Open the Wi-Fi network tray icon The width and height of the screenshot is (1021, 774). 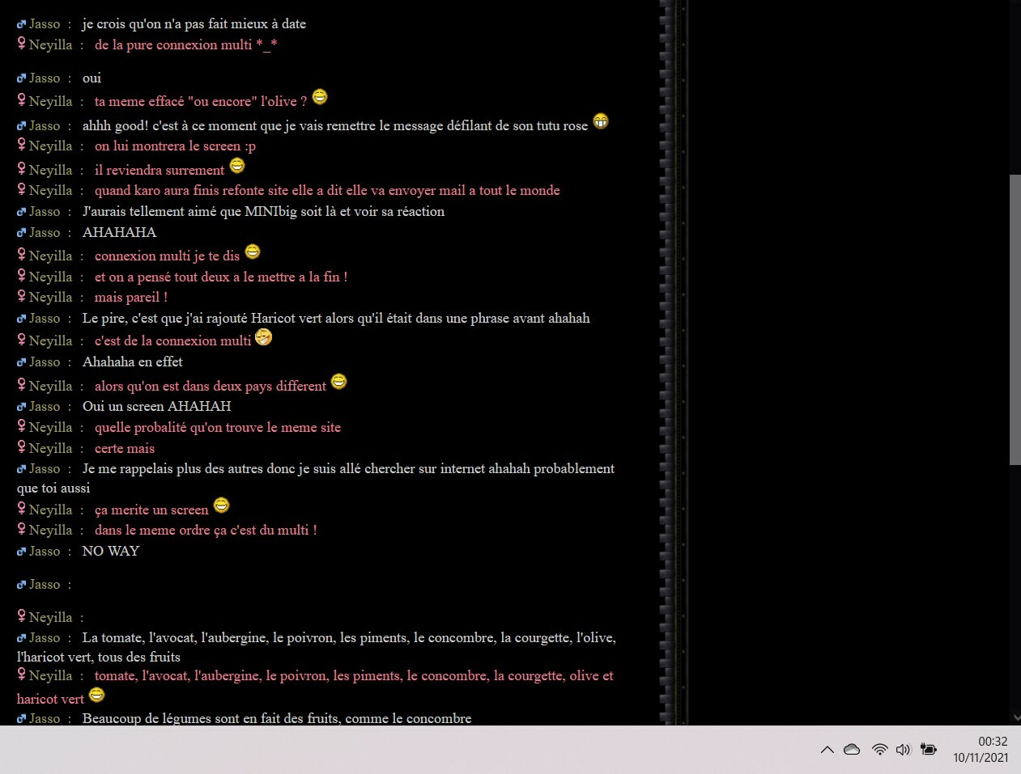coord(879,750)
